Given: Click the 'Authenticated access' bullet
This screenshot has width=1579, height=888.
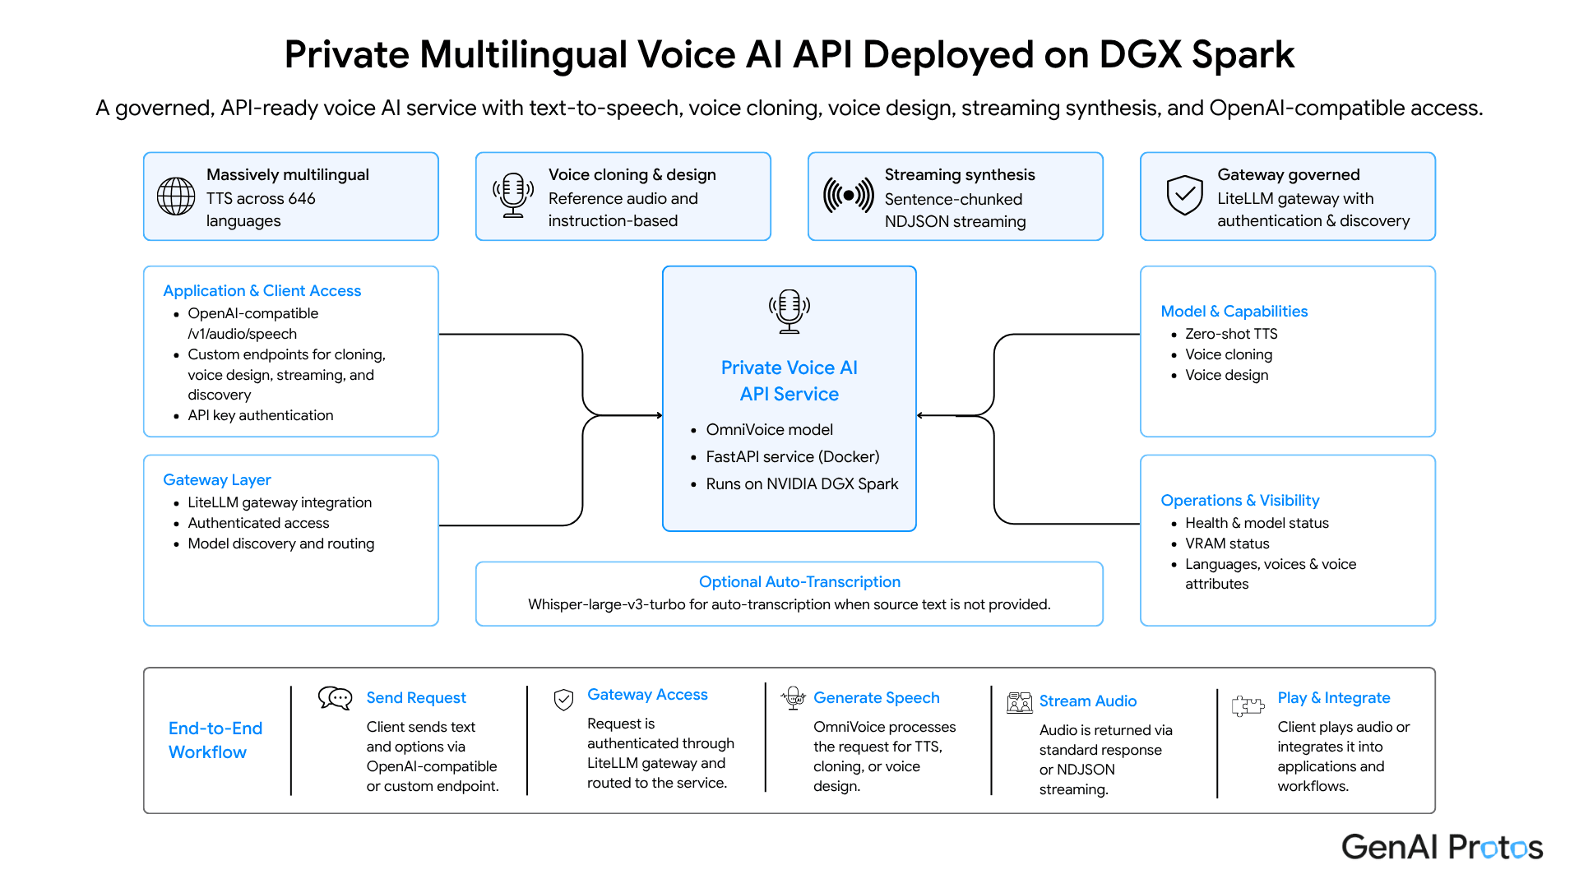Looking at the screenshot, I should click(x=258, y=524).
